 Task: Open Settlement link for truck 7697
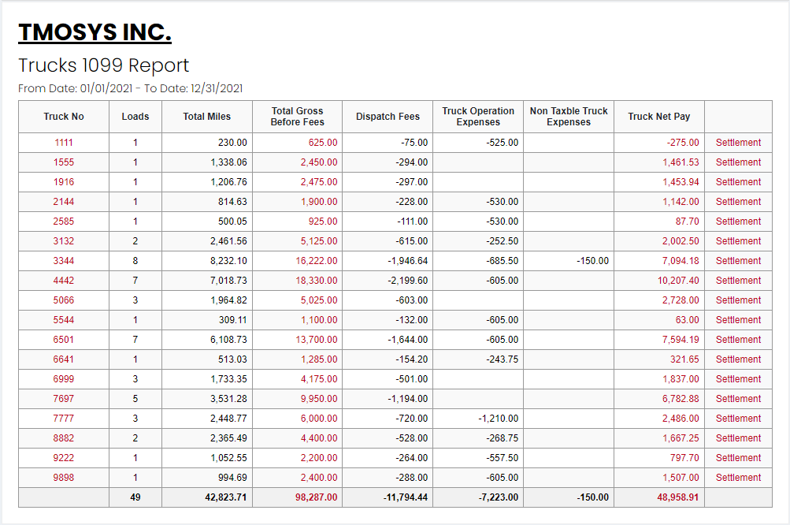point(738,398)
